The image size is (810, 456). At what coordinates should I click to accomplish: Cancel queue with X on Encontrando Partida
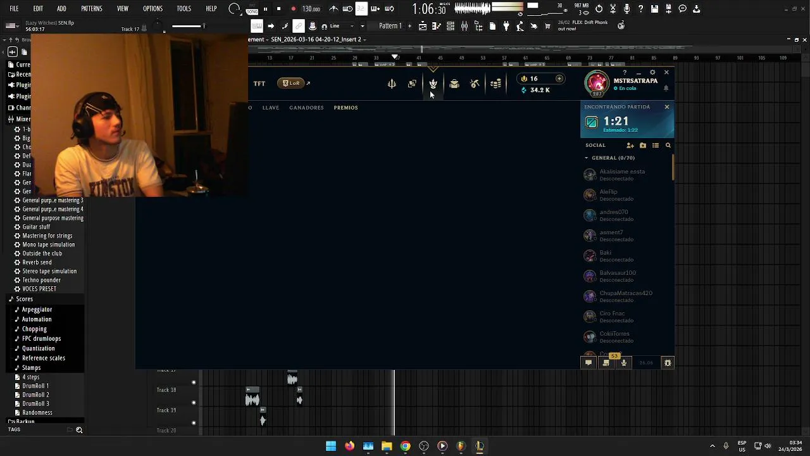pyautogui.click(x=666, y=107)
